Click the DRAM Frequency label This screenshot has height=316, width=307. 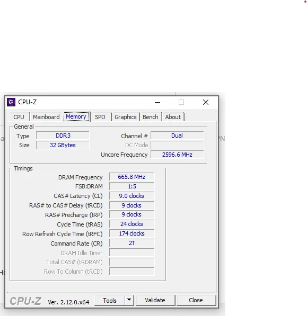coord(81,177)
